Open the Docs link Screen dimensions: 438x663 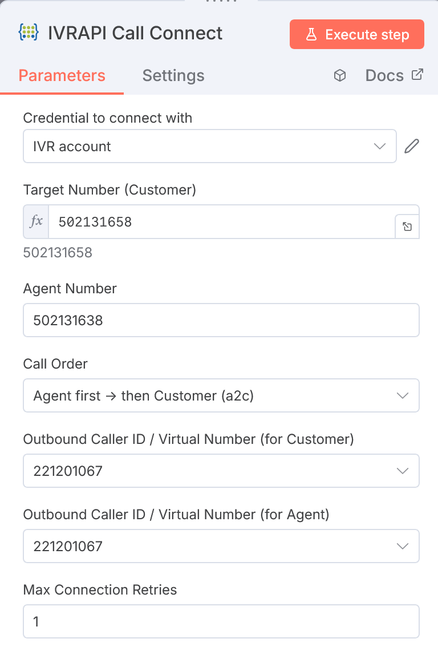(384, 75)
